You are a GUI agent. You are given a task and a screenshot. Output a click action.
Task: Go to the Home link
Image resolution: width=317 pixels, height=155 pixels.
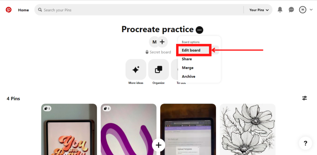pyautogui.click(x=24, y=10)
